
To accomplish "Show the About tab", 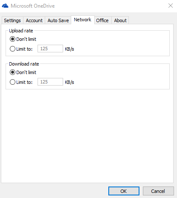I will click(120, 20).
